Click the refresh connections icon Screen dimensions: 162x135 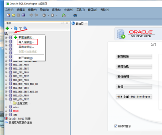15,28
